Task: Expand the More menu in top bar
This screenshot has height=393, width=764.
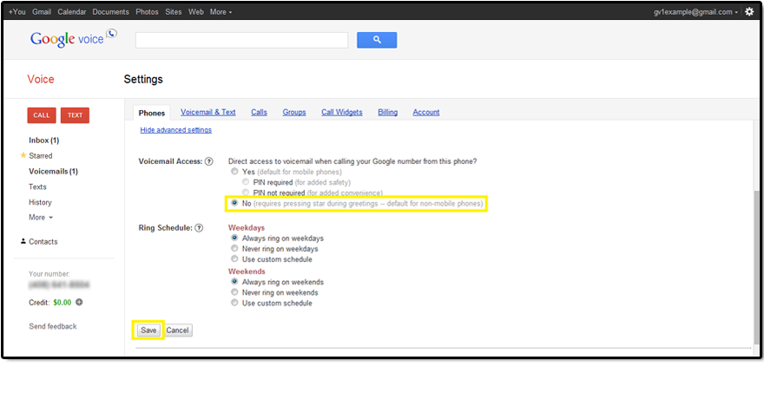Action: (x=221, y=12)
